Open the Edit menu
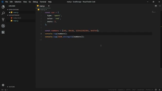162x91 pixels. pyautogui.click(x=11, y=2)
